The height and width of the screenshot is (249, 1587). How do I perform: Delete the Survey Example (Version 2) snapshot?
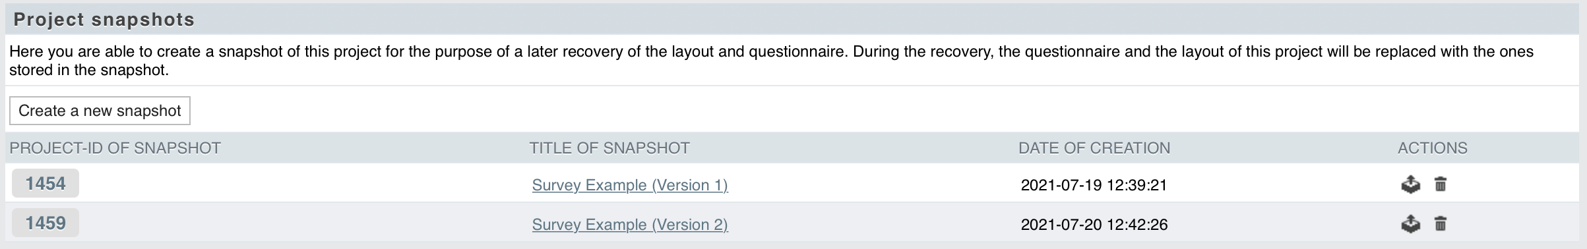(x=1441, y=224)
